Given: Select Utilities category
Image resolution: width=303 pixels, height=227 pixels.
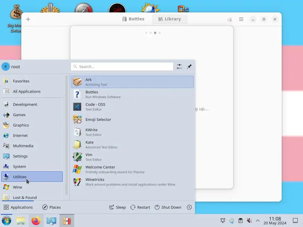Looking at the screenshot, I should click(32, 177).
